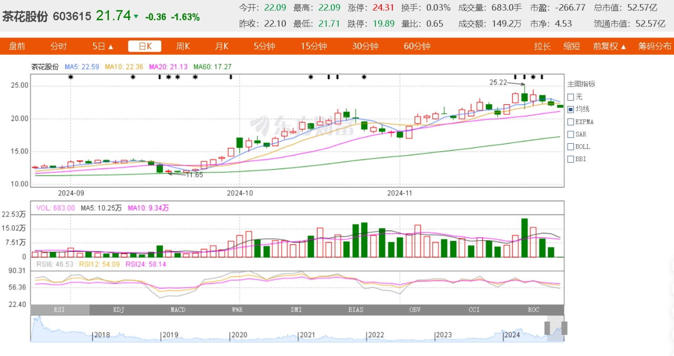Image resolution: width=674 pixels, height=356 pixels.
Task: Click the first double-arrow event marker in September
Action: (160, 77)
